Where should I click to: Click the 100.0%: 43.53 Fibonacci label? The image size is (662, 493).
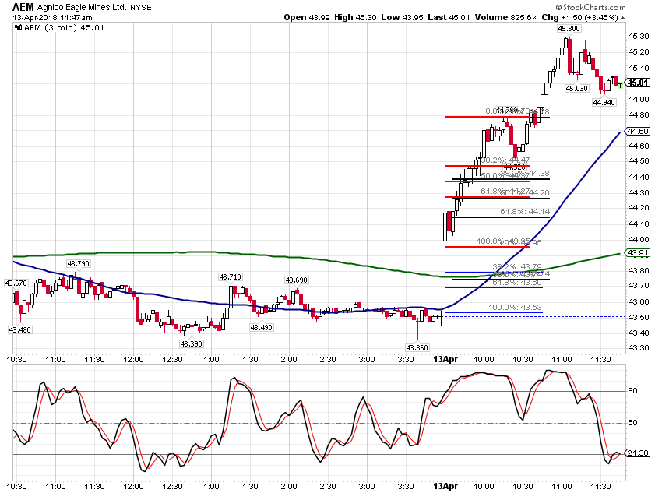pyautogui.click(x=515, y=308)
